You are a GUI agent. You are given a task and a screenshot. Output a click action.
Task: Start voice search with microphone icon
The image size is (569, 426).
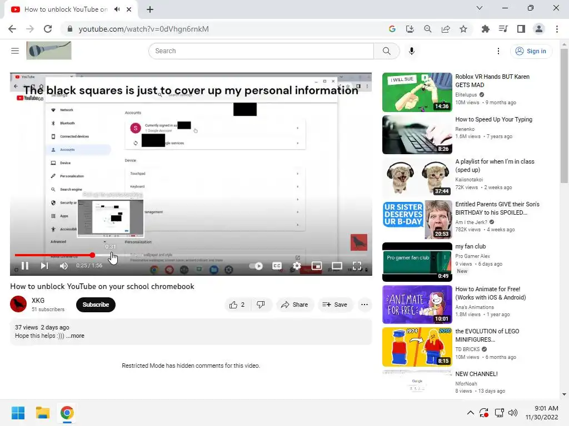412,51
